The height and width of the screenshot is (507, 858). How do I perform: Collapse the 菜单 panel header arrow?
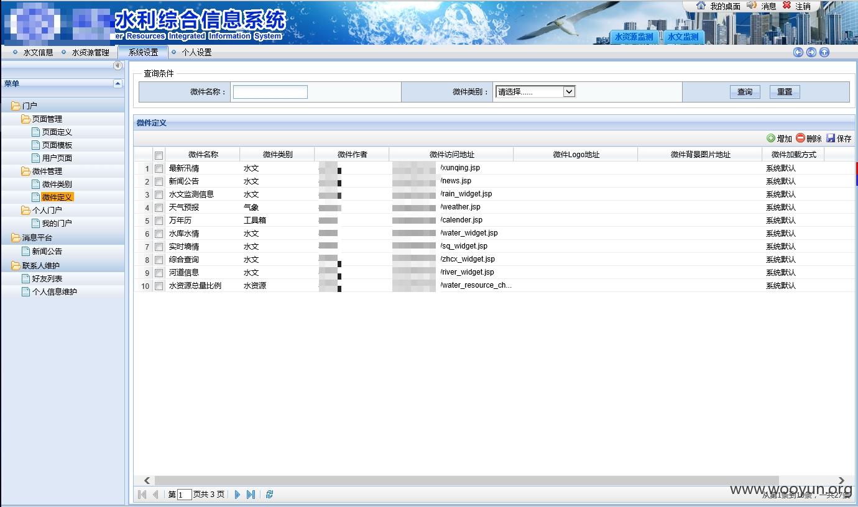(118, 83)
